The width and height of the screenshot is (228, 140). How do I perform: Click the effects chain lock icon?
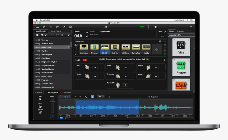160,41
